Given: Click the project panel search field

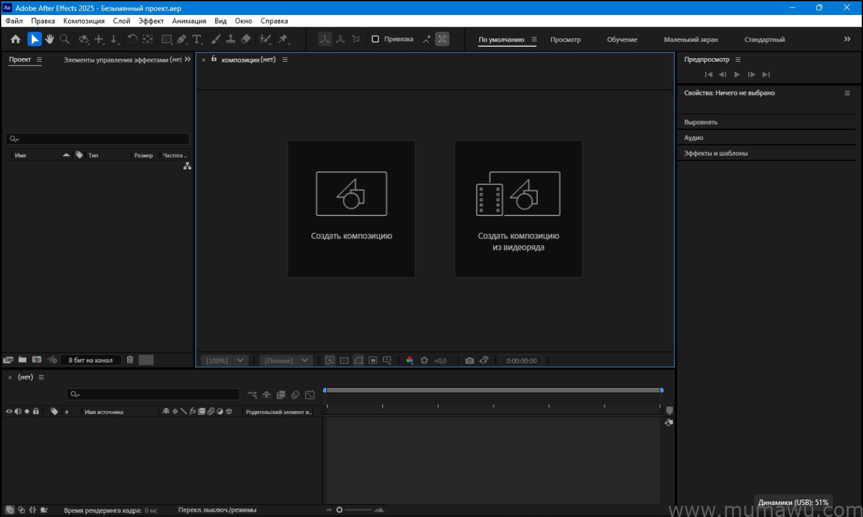Looking at the screenshot, I should 97,138.
